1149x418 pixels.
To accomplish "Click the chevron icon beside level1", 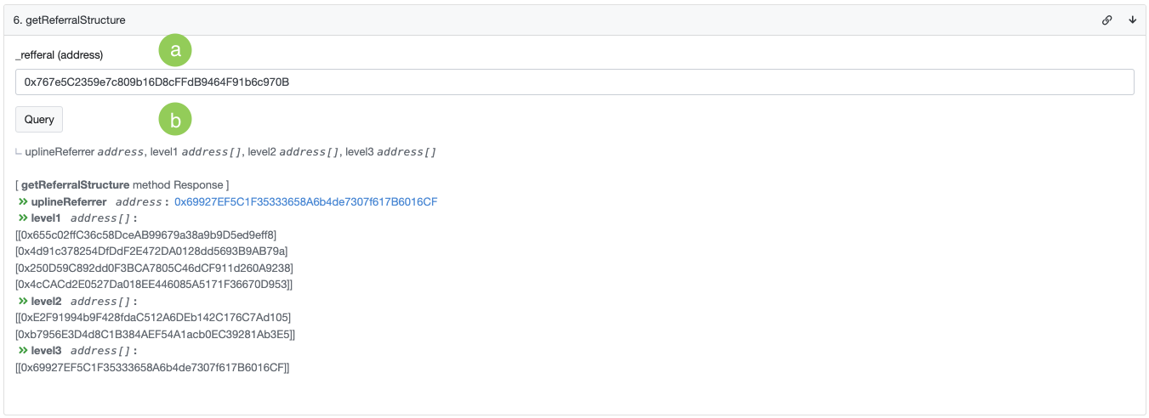I will pyautogui.click(x=23, y=218).
